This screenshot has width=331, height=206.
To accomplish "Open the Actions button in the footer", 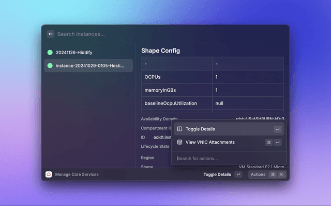I will click(258, 175).
